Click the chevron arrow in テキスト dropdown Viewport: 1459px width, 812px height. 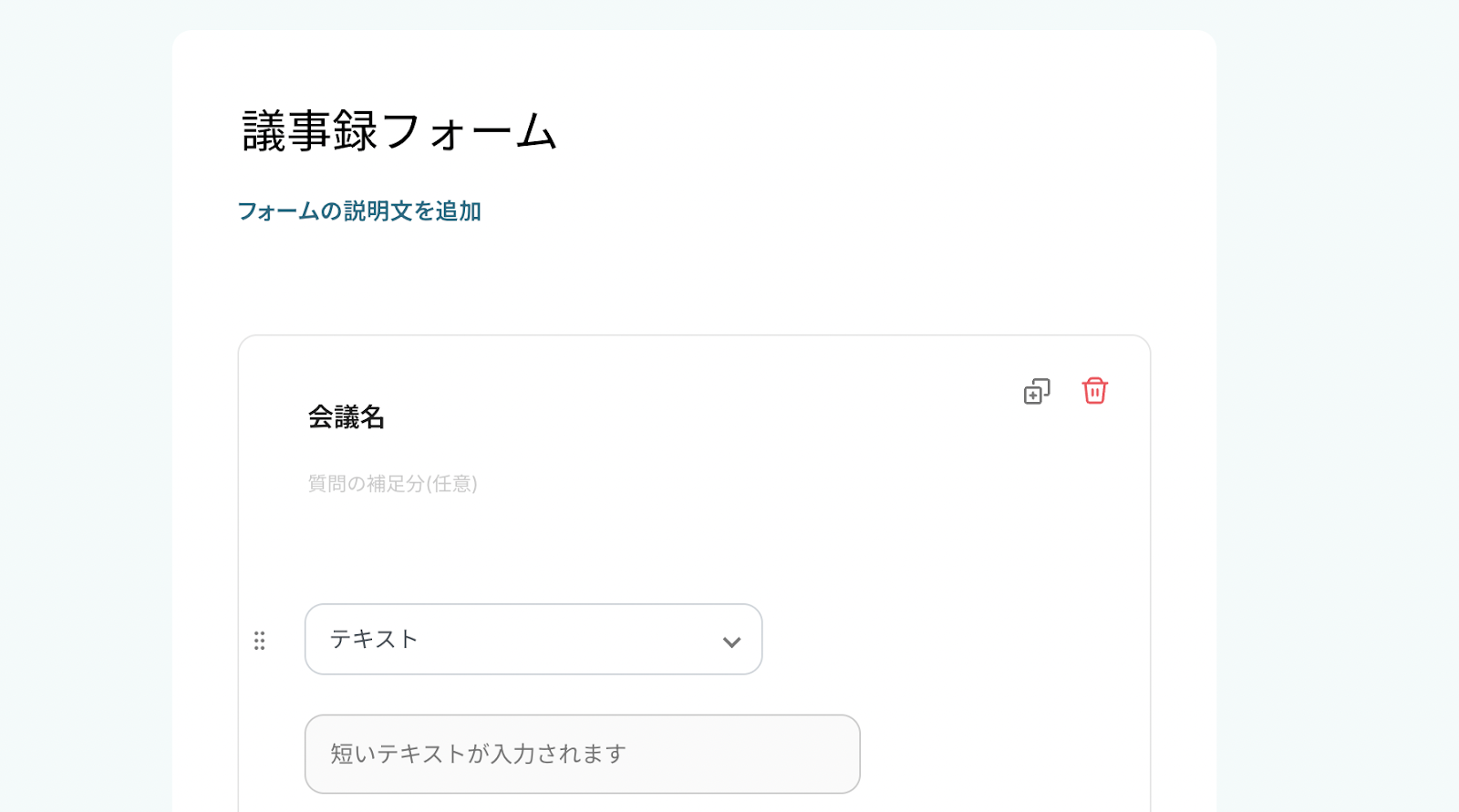pos(731,642)
